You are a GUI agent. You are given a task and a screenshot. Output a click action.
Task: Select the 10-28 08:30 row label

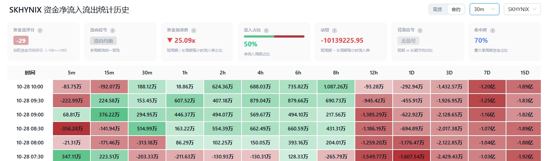coord(30,129)
